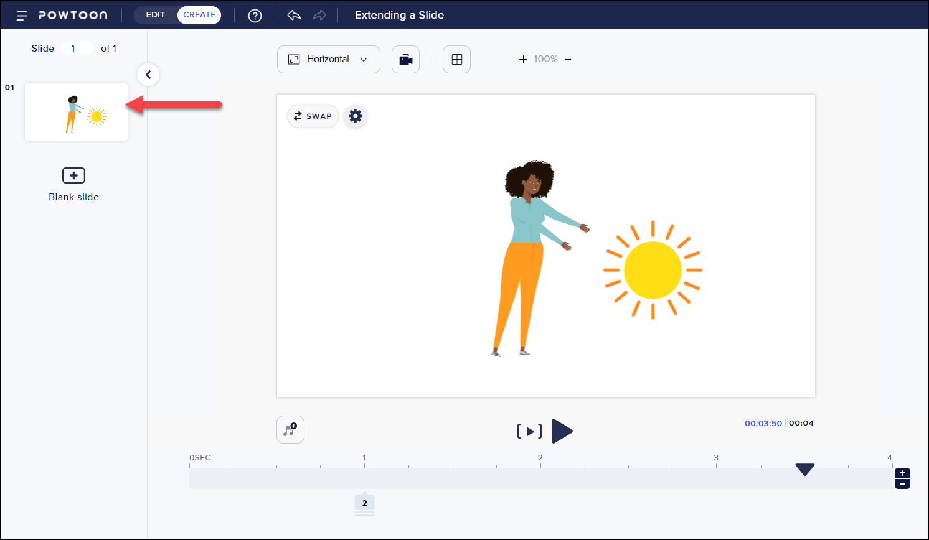Play the current slide only

(529, 431)
